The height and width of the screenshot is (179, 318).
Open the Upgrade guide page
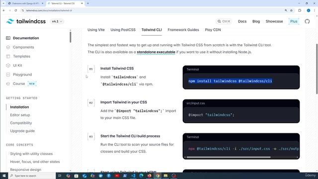[x=22, y=131]
